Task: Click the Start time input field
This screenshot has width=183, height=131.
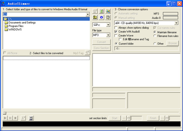Action: (x=136, y=118)
